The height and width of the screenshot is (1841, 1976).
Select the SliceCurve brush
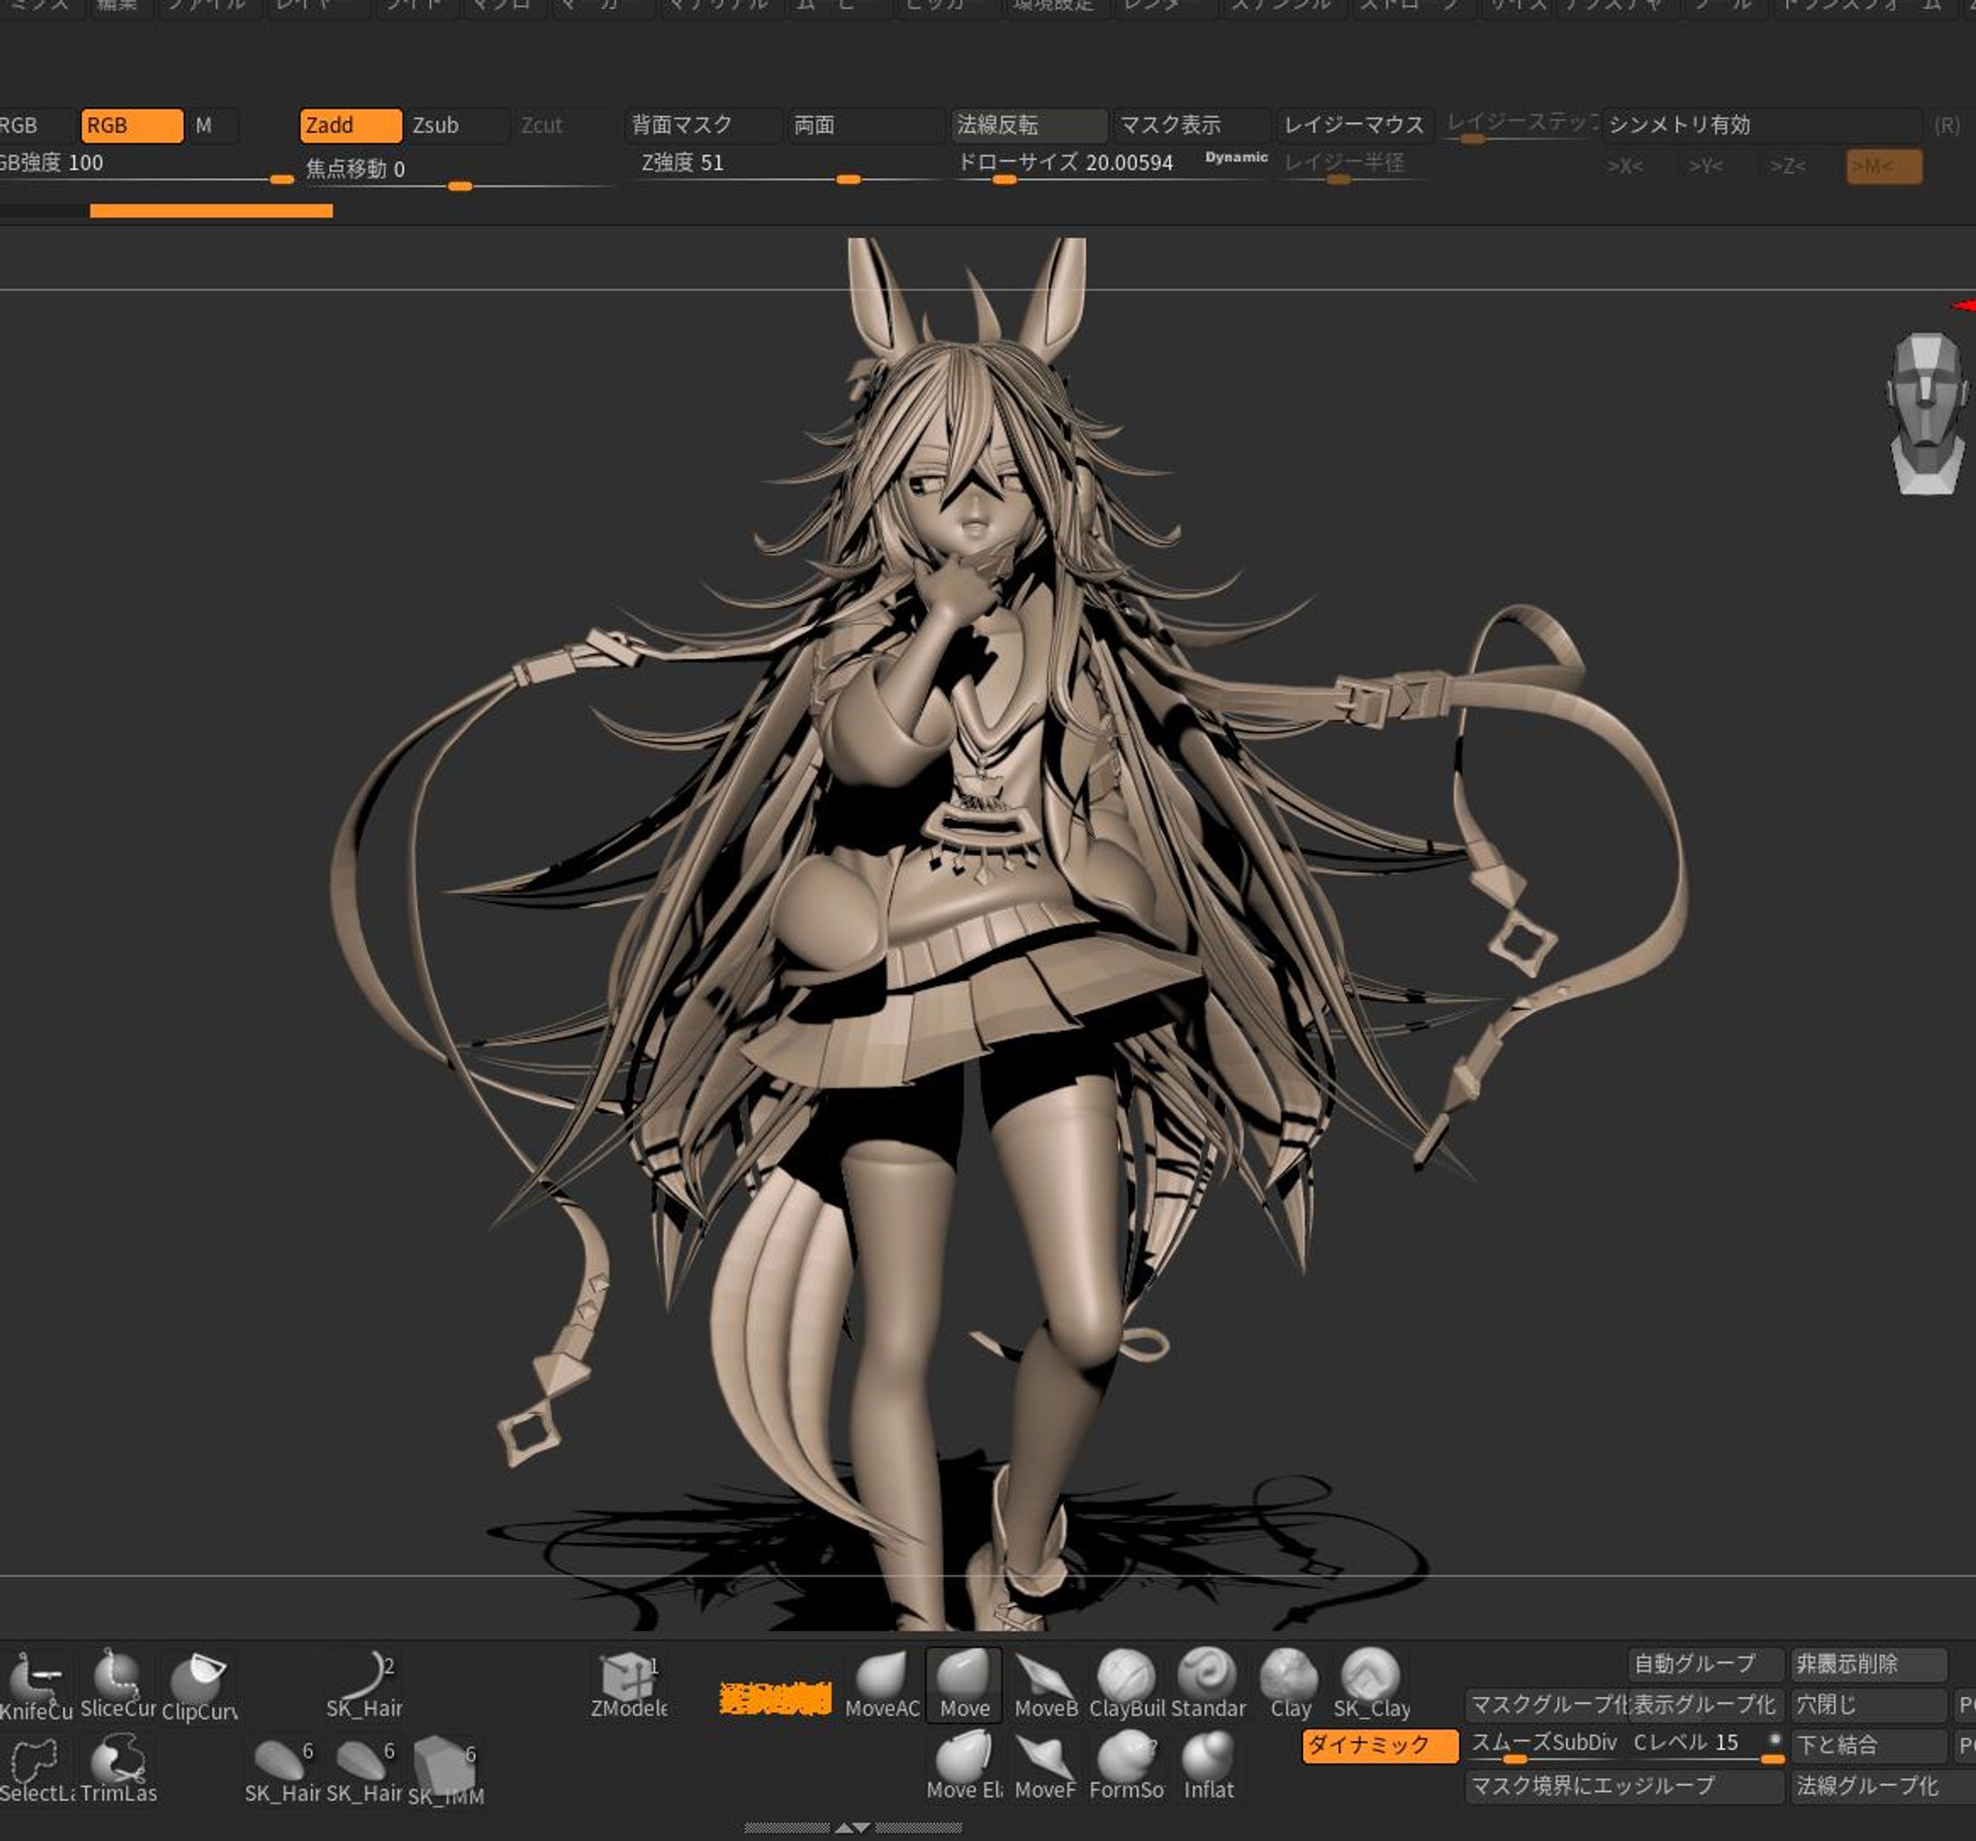[118, 1677]
